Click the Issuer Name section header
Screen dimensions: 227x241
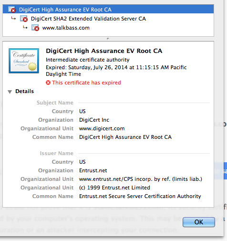(x=57, y=153)
